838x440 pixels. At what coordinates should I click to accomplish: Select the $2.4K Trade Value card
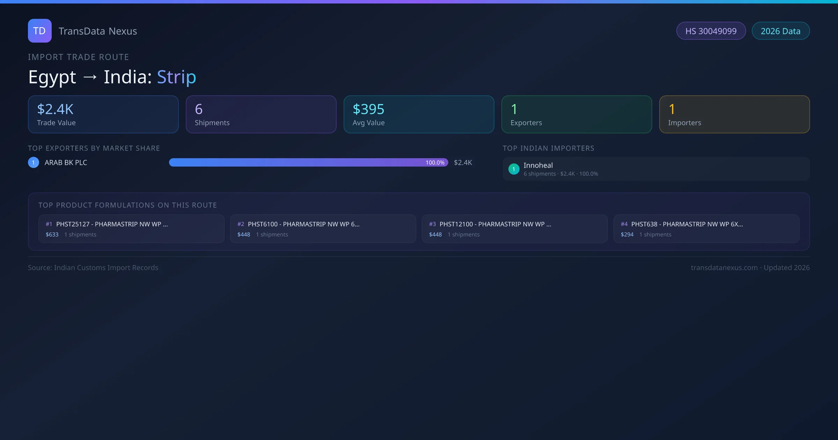(103, 115)
